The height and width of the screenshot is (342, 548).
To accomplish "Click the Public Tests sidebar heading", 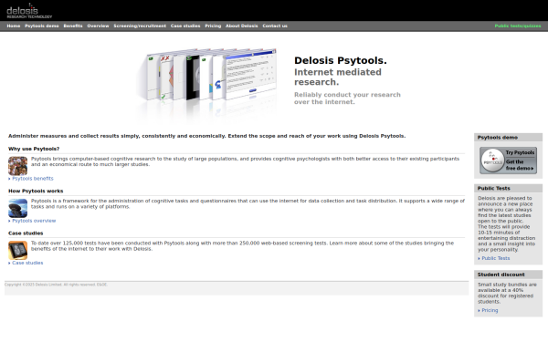I will [493, 188].
